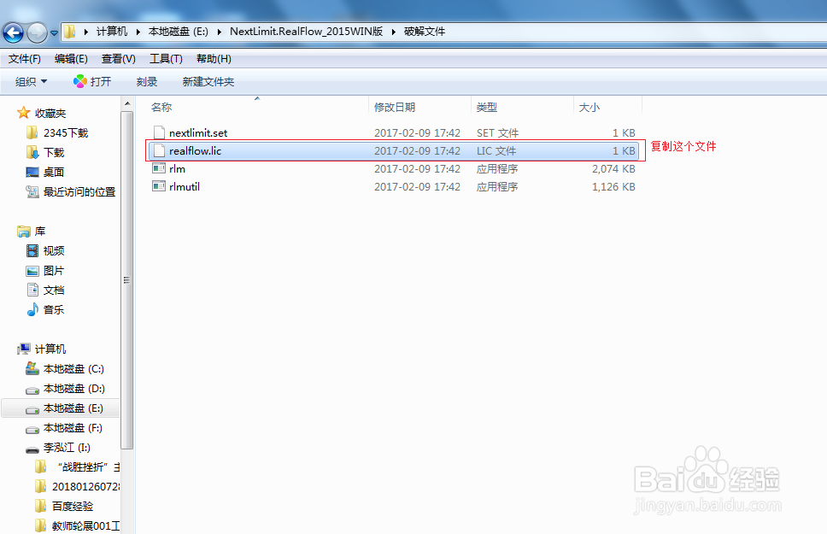This screenshot has width=827, height=534.
Task: Click the 文档 library icon
Action: coord(32,290)
